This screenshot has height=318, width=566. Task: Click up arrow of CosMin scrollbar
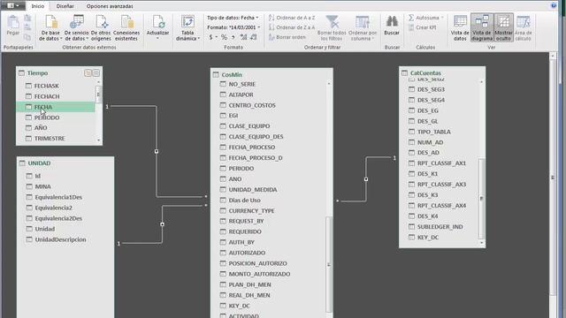coord(328,84)
